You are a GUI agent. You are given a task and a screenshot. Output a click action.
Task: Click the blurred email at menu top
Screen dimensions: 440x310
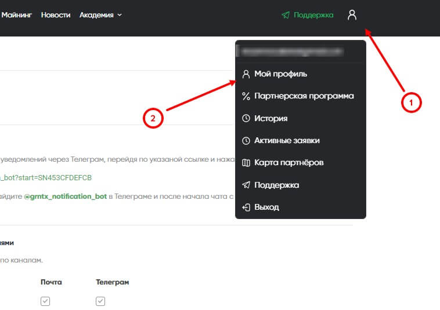click(x=293, y=52)
